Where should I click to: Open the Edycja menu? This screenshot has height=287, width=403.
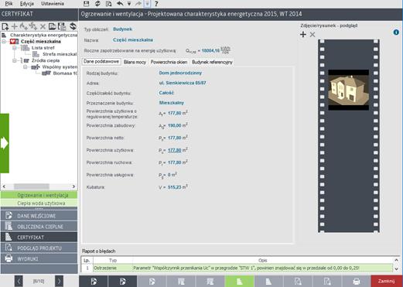click(27, 4)
